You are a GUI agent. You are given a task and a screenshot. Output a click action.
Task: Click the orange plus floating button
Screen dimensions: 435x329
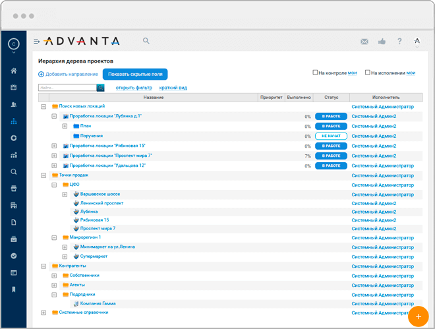tap(419, 316)
